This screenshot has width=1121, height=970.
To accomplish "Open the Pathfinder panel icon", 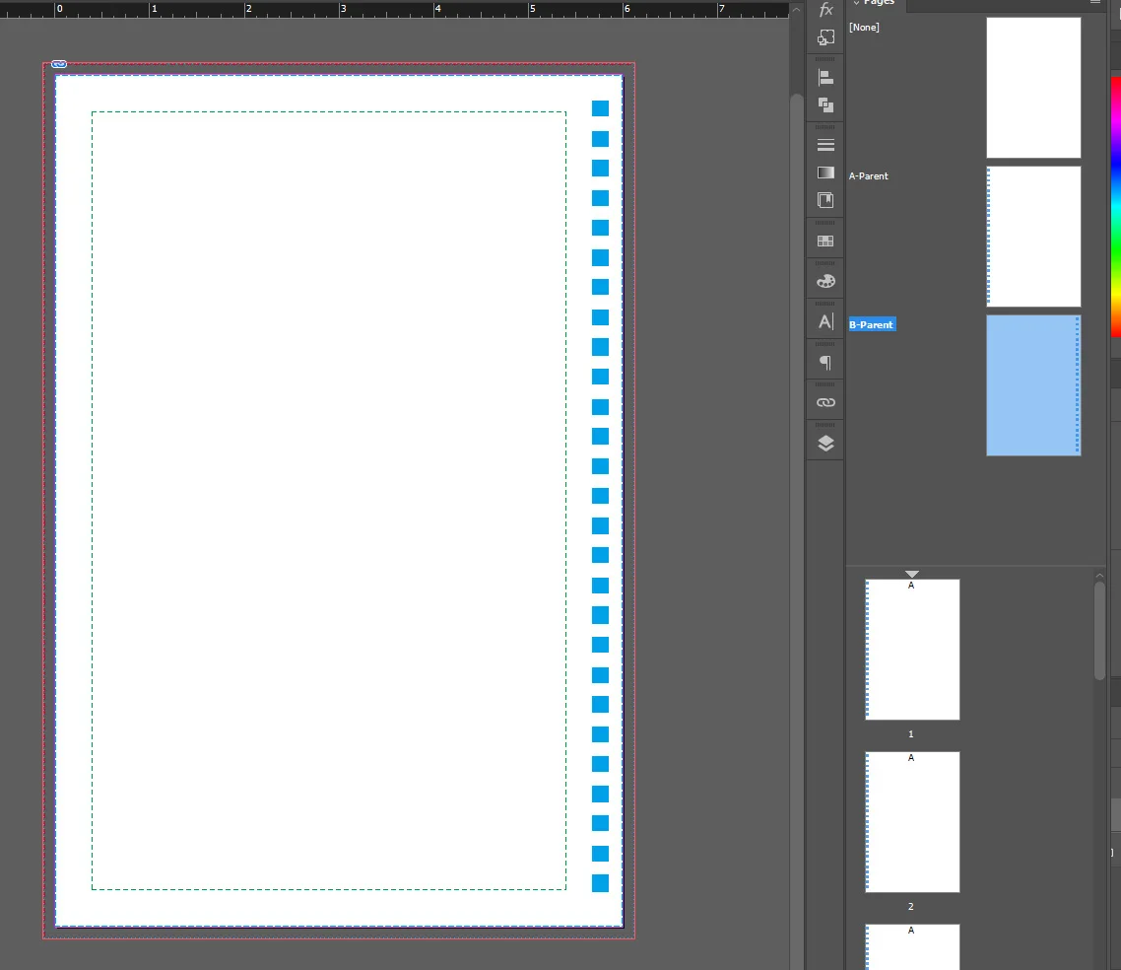I will point(825,105).
